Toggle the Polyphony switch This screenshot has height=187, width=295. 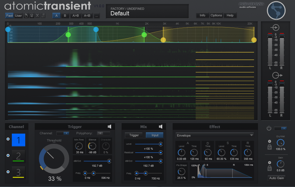(x=104, y=133)
